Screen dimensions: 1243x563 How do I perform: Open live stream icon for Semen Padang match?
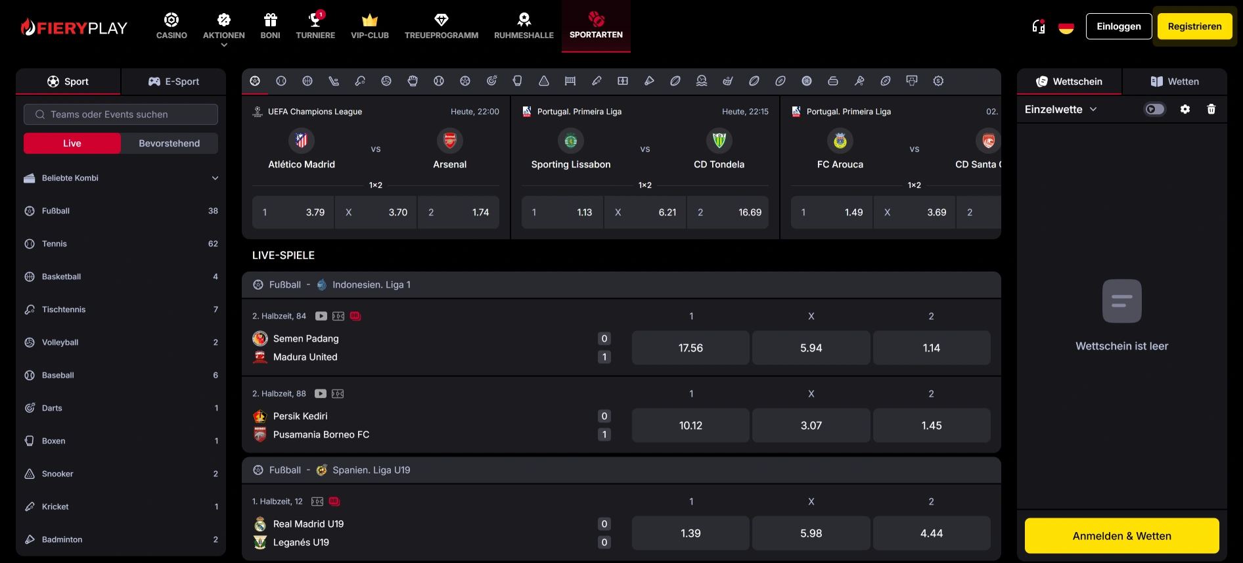tap(321, 316)
